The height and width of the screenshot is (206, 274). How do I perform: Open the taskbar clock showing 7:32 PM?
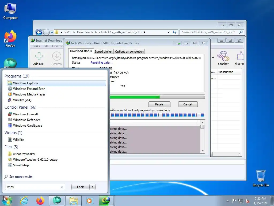tap(260, 201)
